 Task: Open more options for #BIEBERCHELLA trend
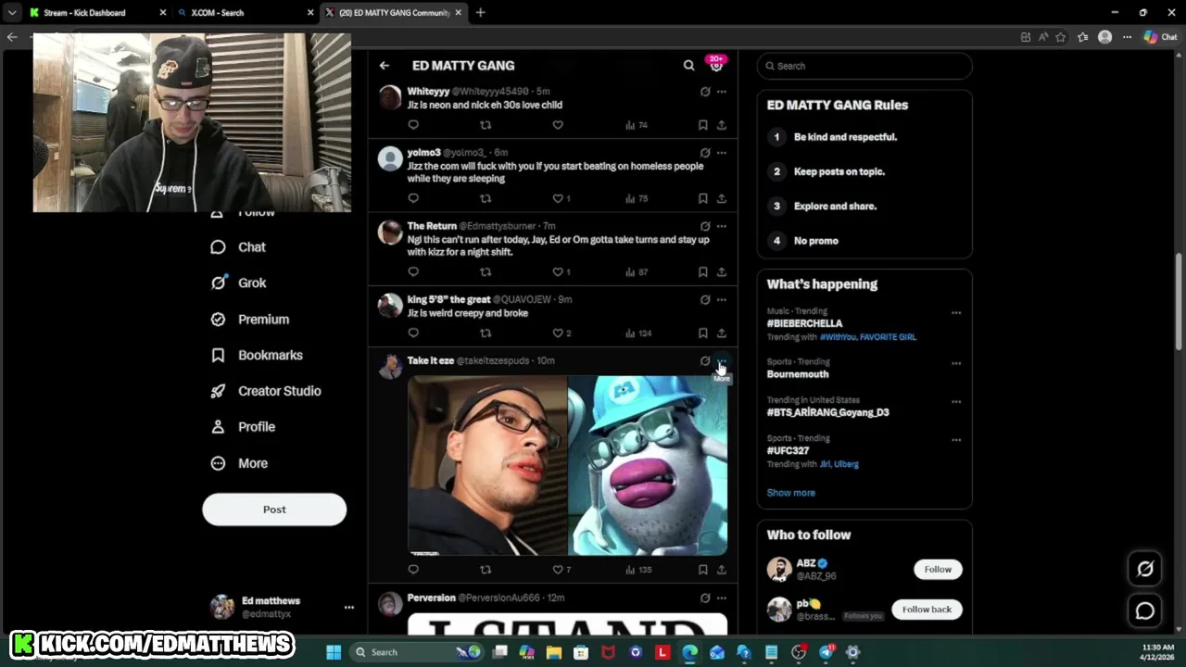tap(956, 313)
